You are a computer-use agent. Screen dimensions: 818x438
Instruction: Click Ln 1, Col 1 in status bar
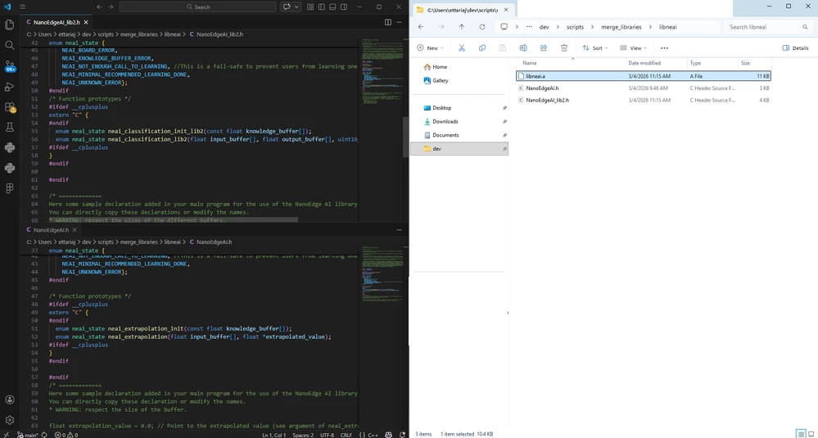[274, 435]
